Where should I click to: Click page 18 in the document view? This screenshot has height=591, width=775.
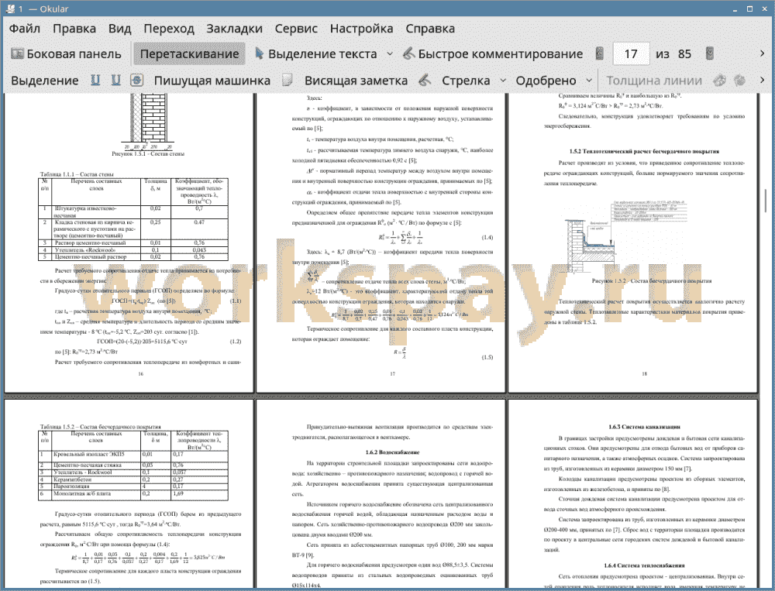click(x=632, y=242)
